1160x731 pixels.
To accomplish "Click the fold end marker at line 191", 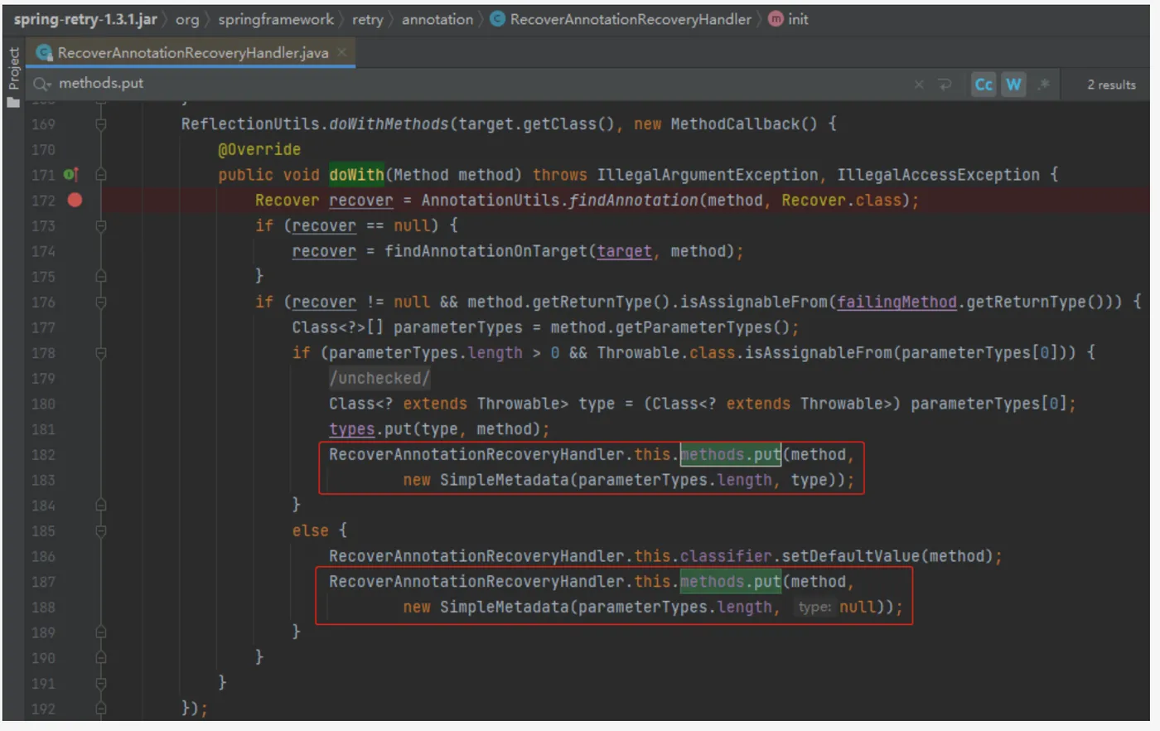I will [101, 683].
